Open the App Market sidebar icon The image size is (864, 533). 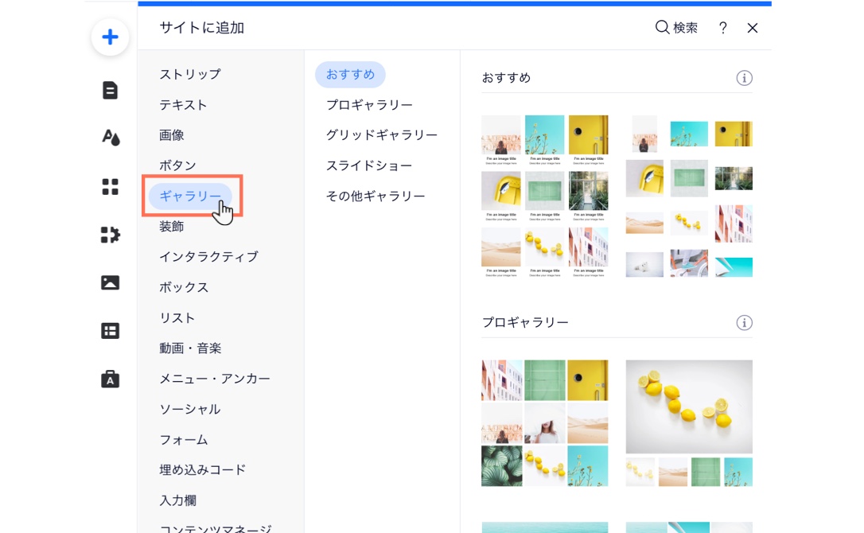tap(110, 235)
